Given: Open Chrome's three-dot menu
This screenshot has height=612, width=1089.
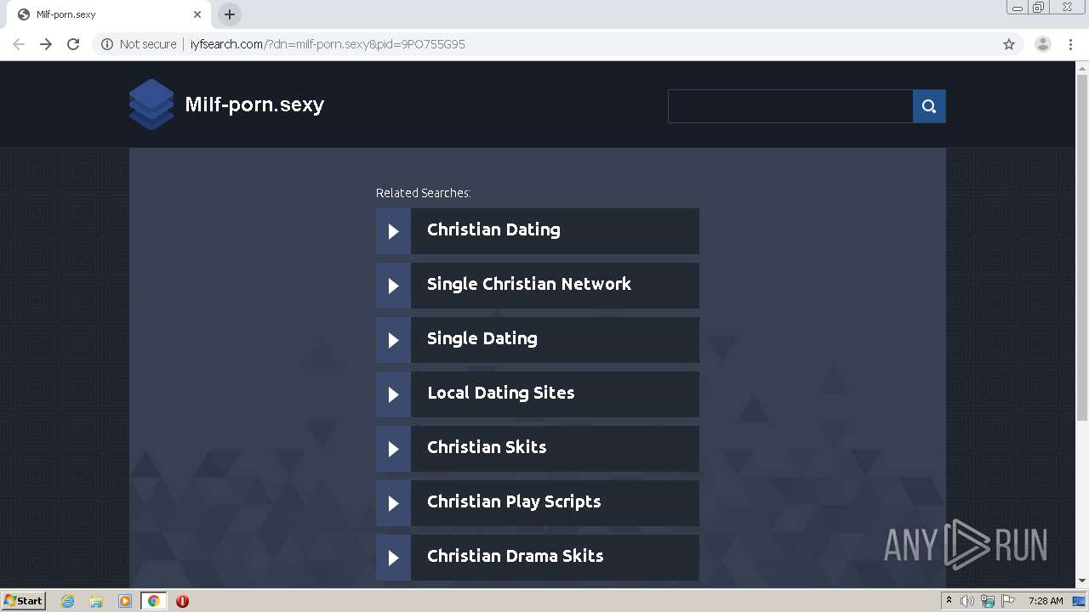Looking at the screenshot, I should pyautogui.click(x=1071, y=44).
